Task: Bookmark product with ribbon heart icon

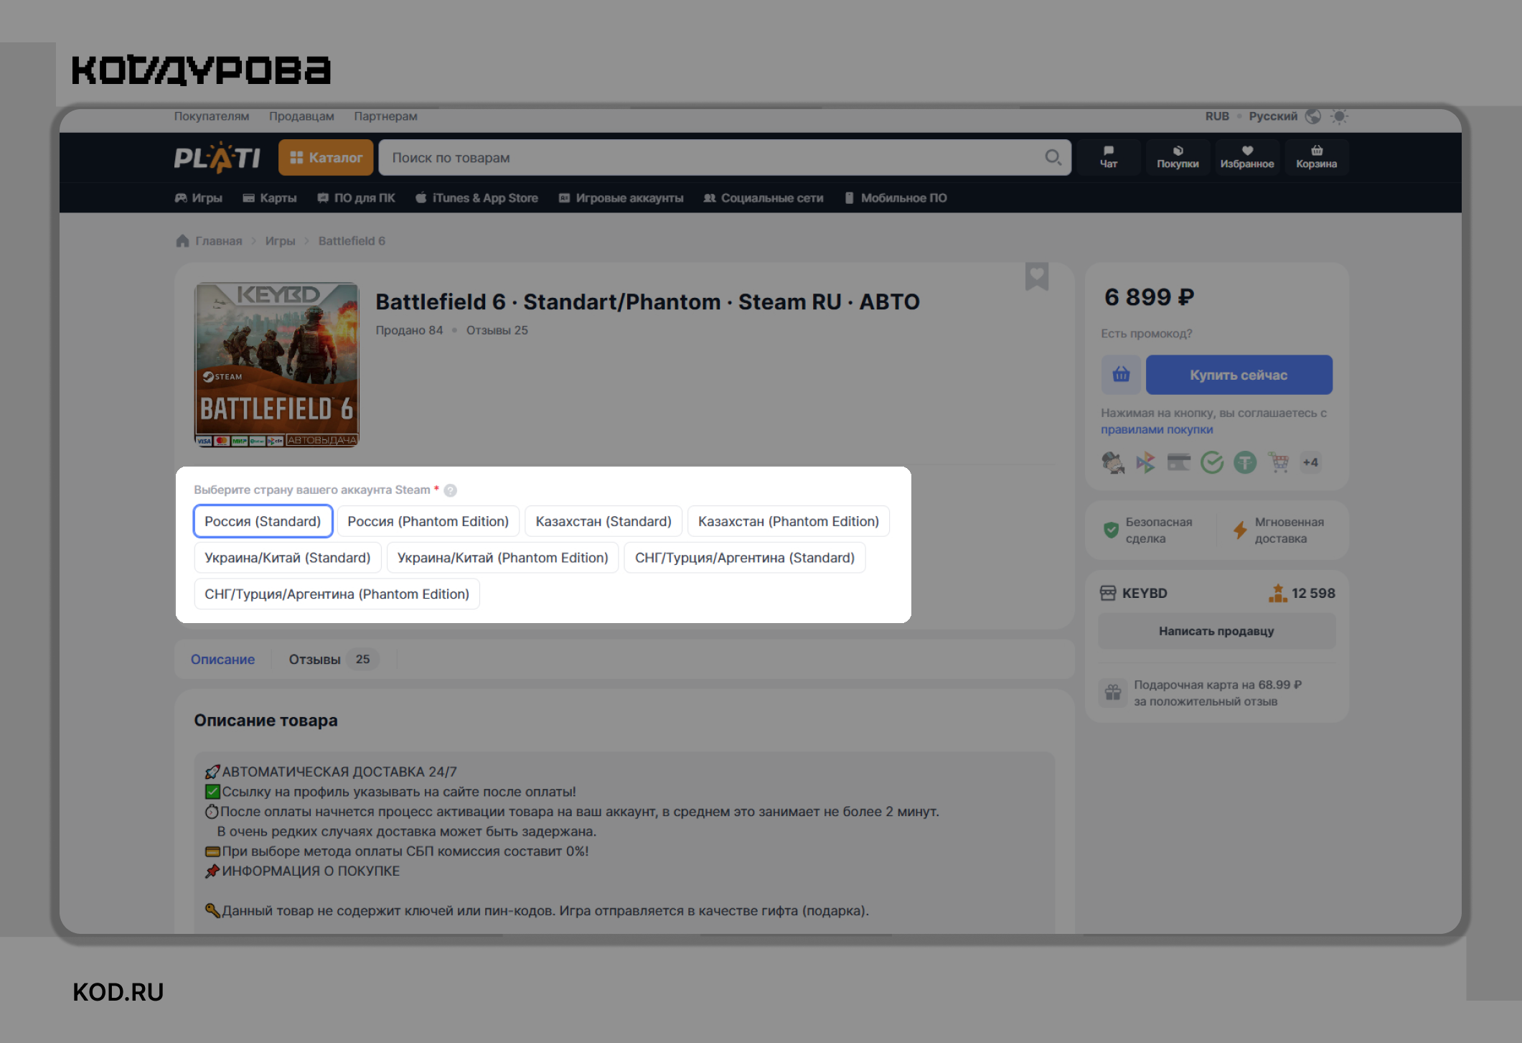Action: pyautogui.click(x=1037, y=276)
